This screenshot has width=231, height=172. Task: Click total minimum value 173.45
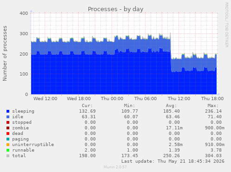(130, 156)
